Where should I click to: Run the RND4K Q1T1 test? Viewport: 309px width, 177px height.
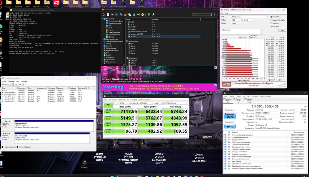point(108,131)
